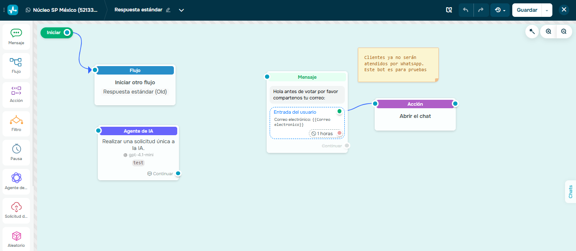Click the 'Abrir el chat' action text

(x=415, y=116)
